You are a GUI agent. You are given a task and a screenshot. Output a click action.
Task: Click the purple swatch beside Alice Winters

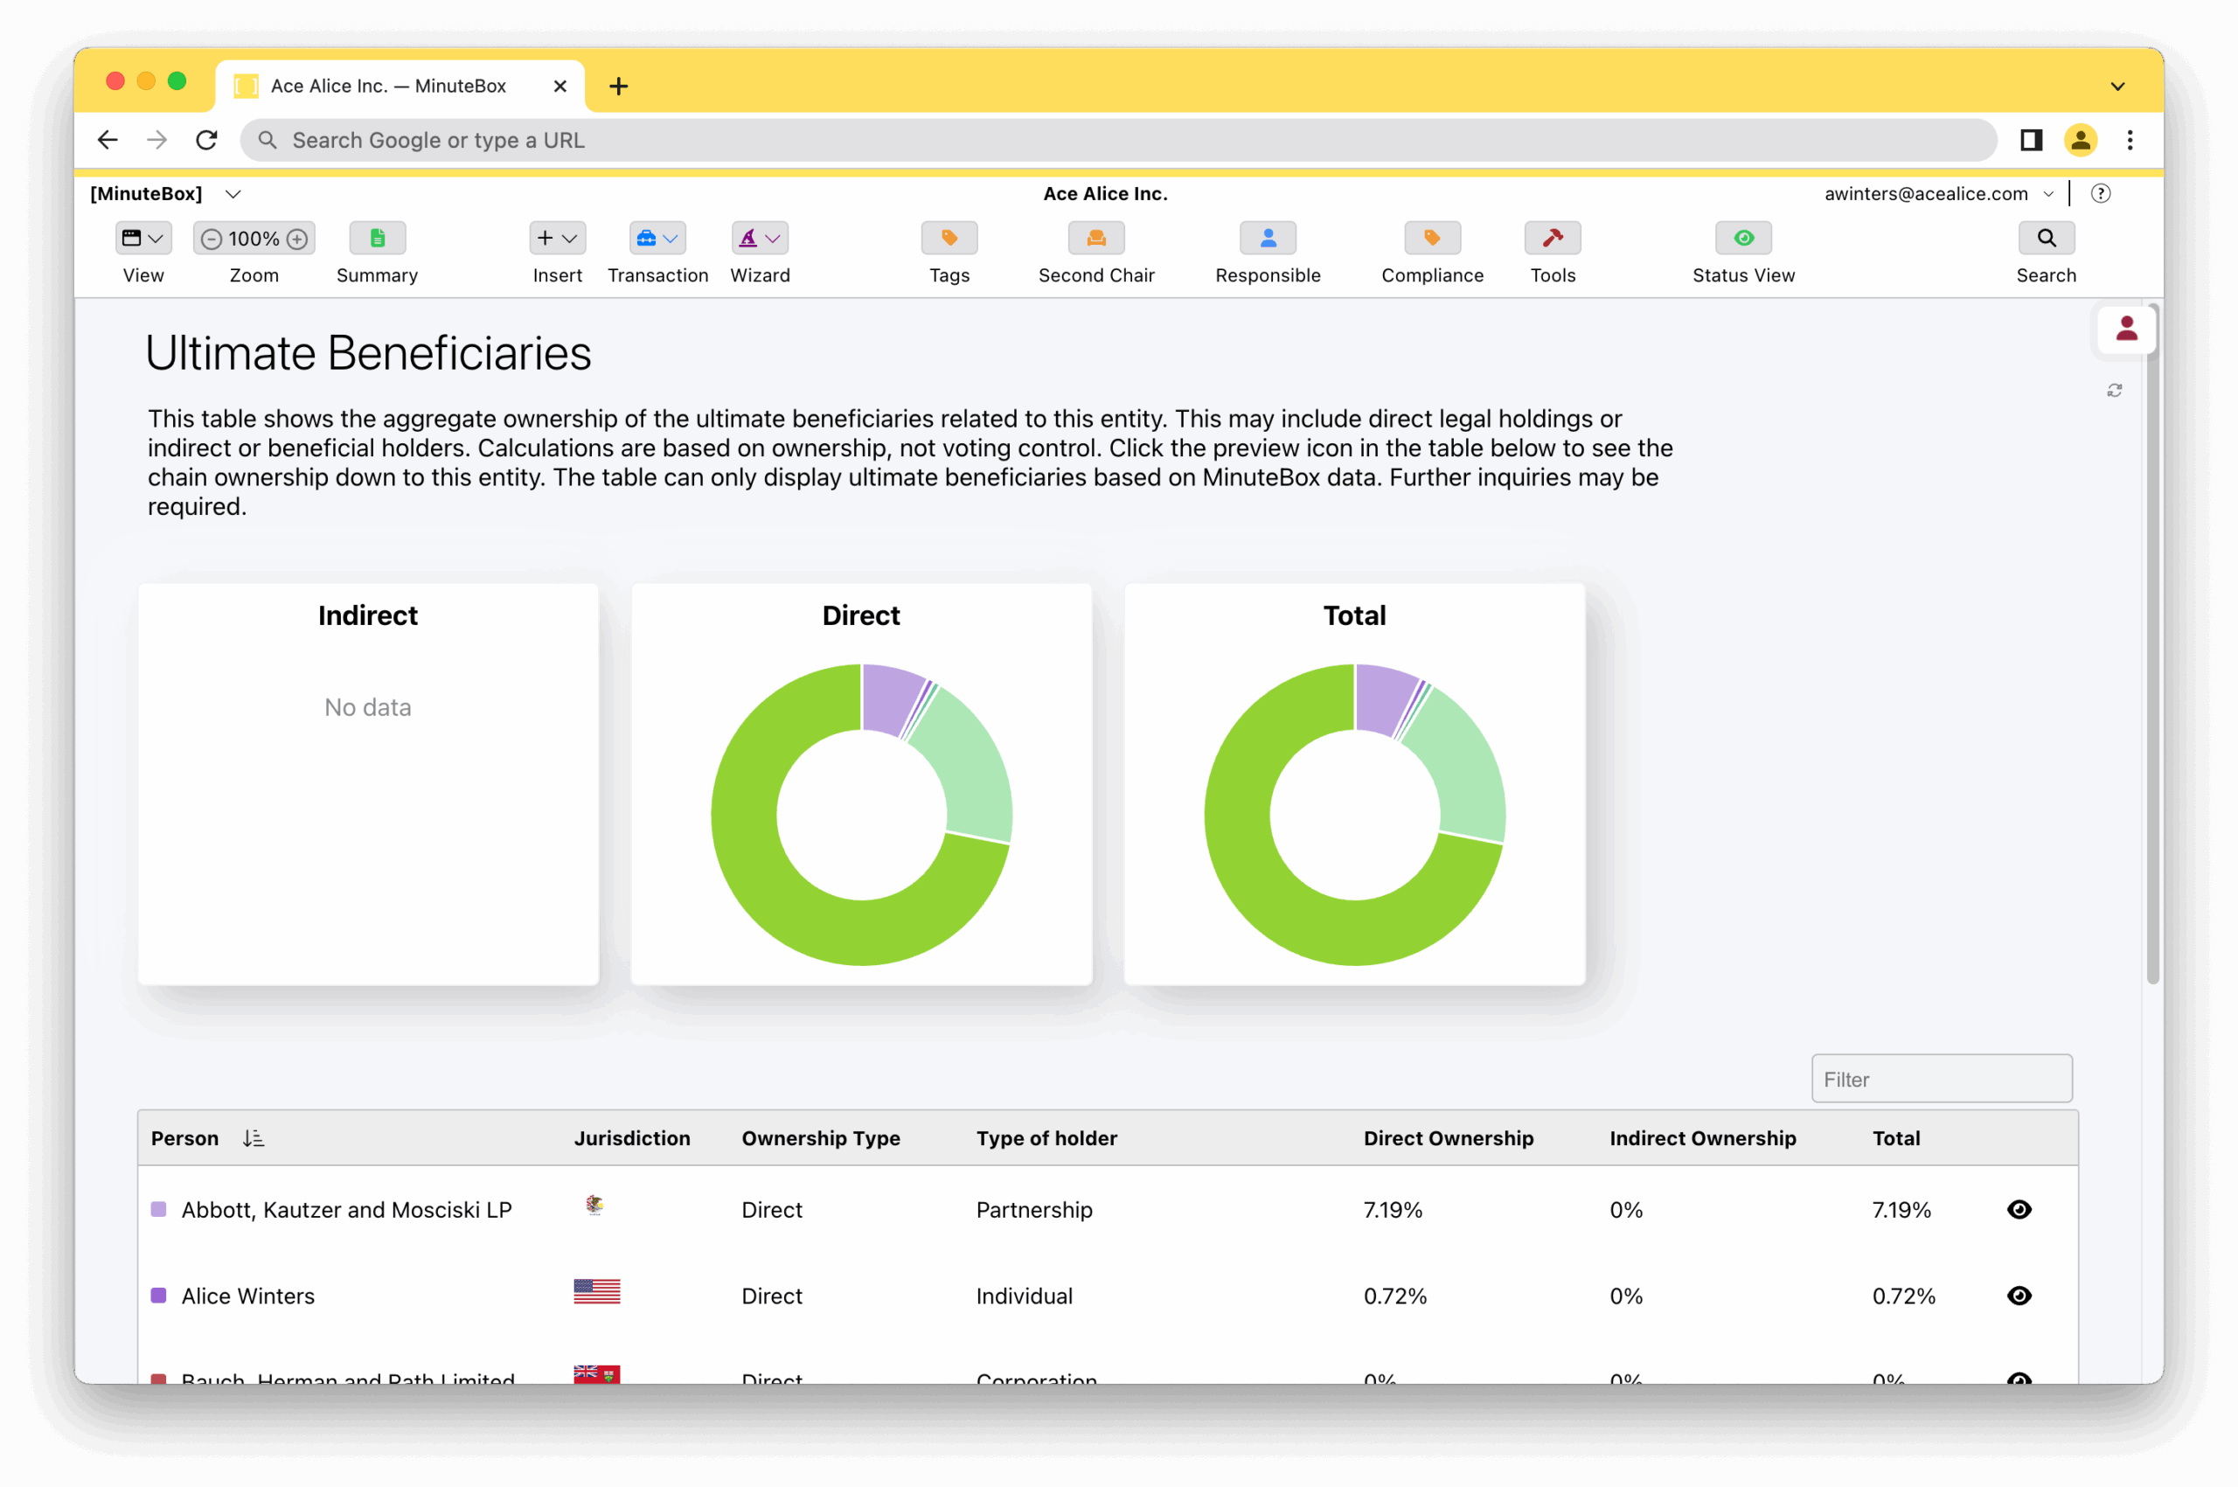click(158, 1296)
